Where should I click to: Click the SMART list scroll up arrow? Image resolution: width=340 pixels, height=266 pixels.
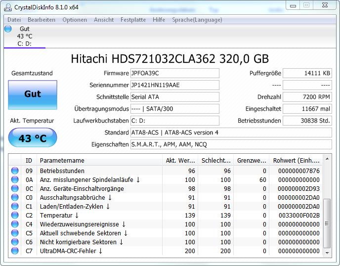pos(327,159)
